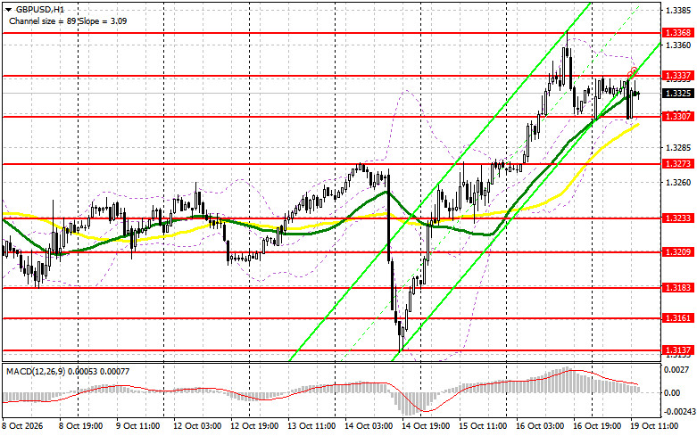
Task: Click the 19 Oct 11:00 time label
Action: (653, 426)
